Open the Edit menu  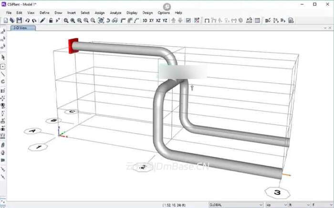[20, 13]
